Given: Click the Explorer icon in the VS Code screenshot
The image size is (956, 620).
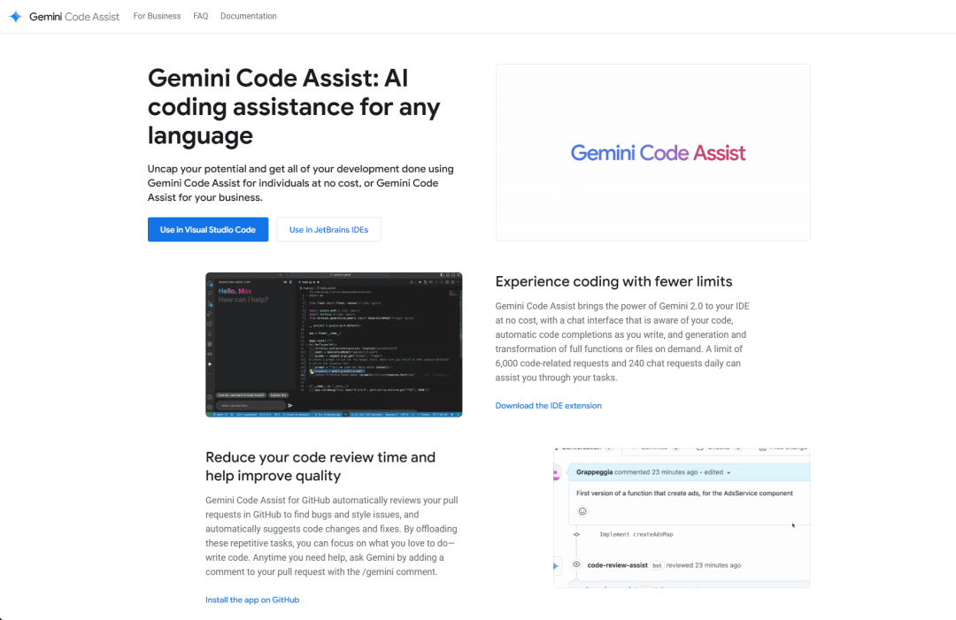Looking at the screenshot, I should point(210,284).
